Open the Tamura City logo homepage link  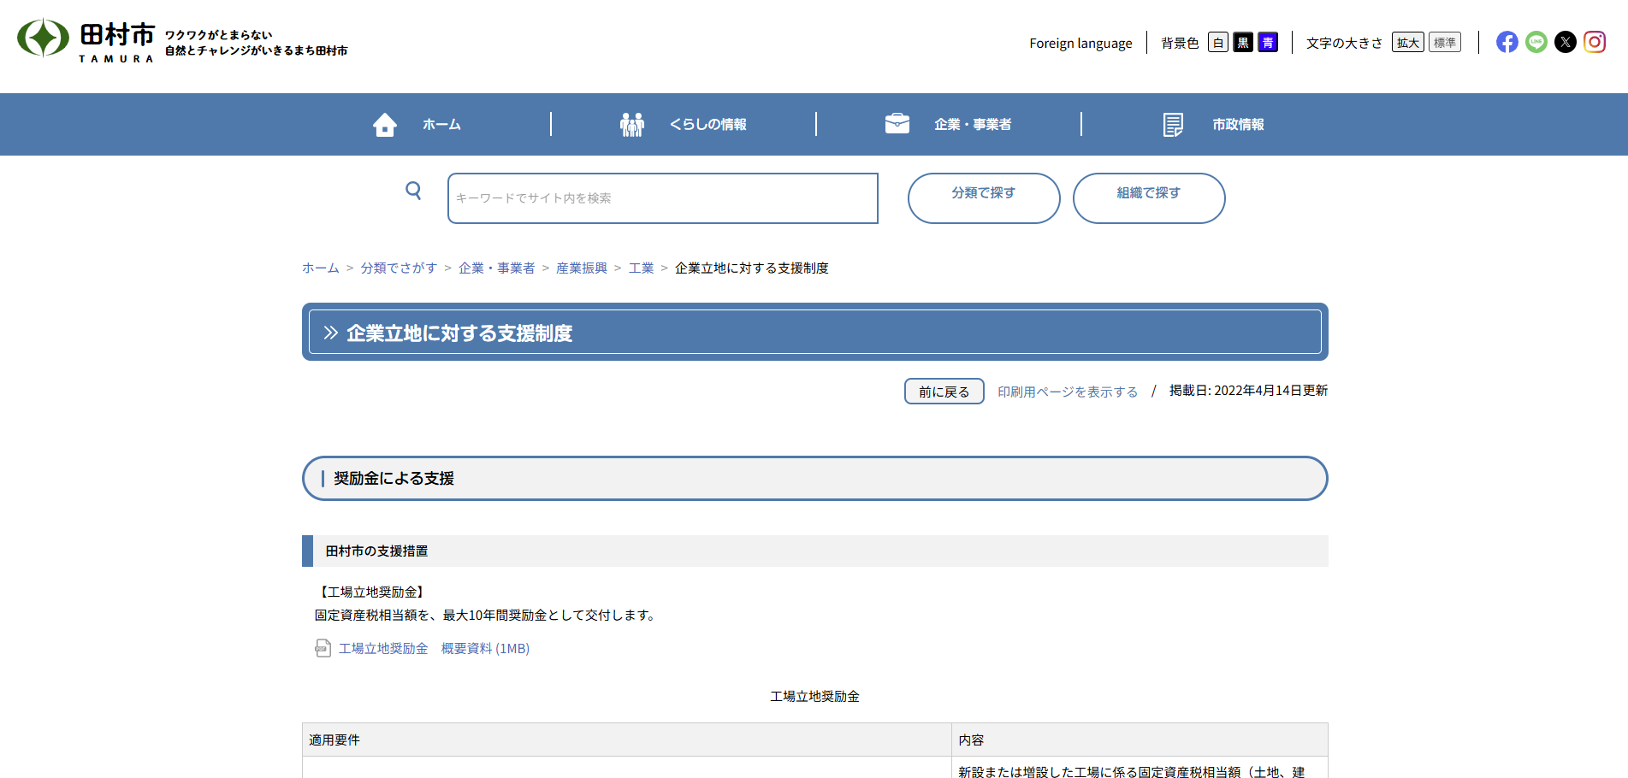182,40
